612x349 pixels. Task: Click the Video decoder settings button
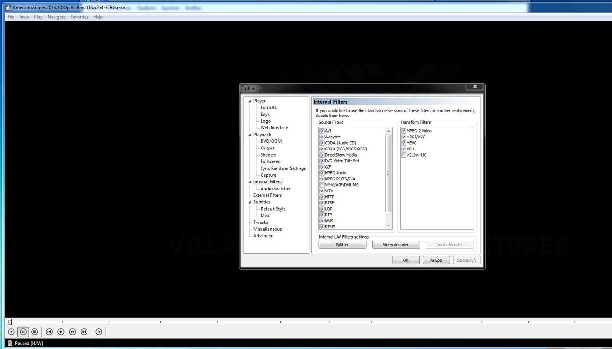[395, 244]
